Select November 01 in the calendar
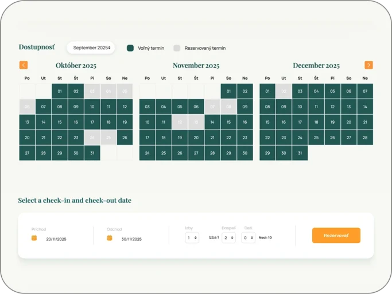 229,91
